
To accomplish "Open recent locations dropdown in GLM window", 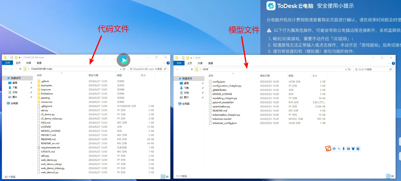I will pyautogui.click(x=187, y=69).
